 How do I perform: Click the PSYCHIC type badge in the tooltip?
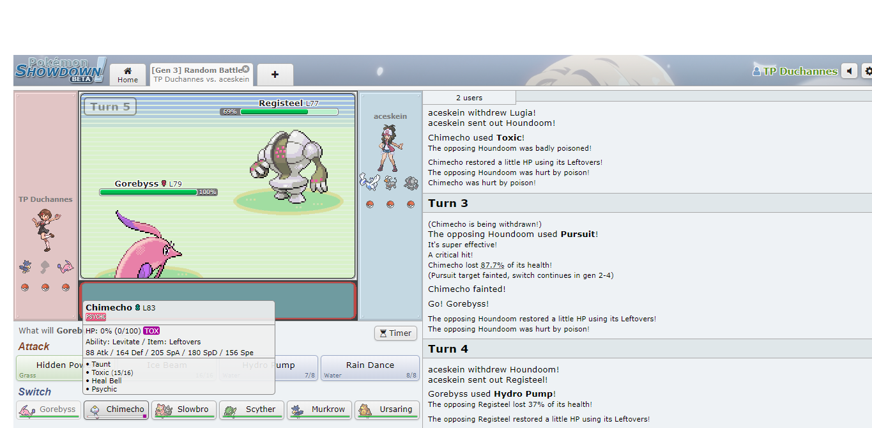pyautogui.click(x=96, y=317)
